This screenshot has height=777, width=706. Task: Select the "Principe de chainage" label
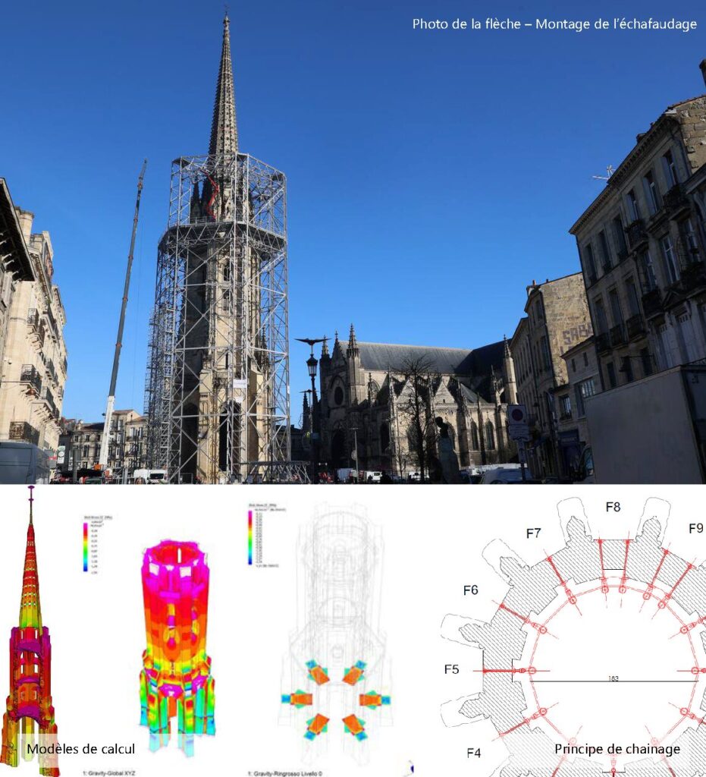617,749
